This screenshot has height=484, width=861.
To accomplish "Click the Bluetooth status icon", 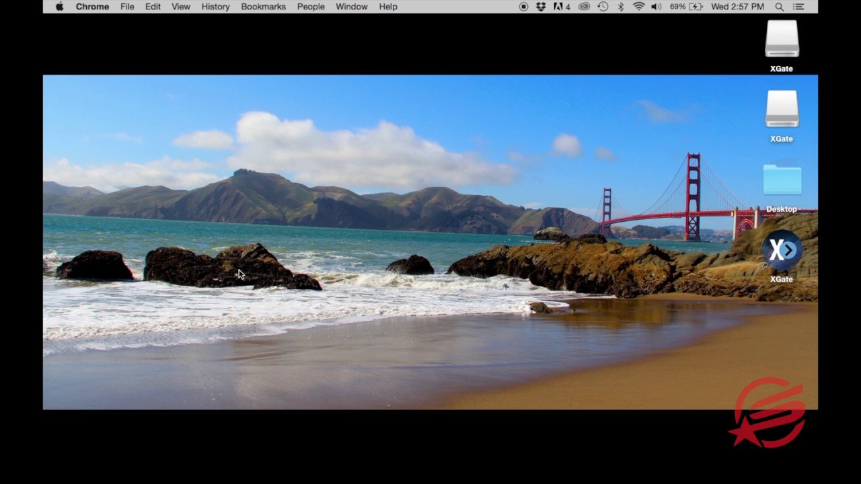I will click(621, 7).
